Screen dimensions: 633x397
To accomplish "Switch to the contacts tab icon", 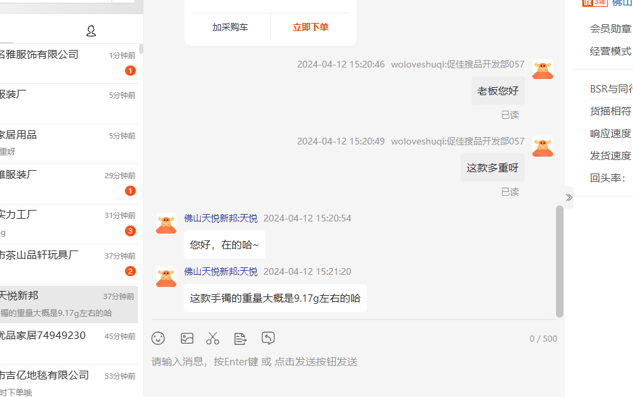I will pos(91,31).
